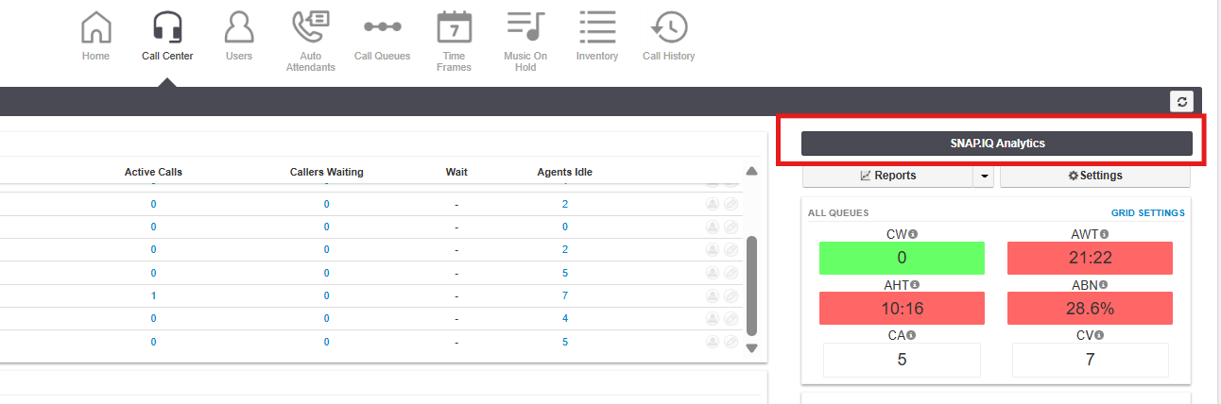Screen dimensions: 1221x404
Task: Click the Reports button
Action: point(887,176)
